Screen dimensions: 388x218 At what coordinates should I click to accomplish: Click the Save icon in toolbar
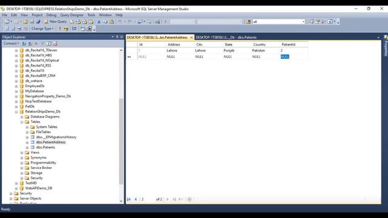pyautogui.click(x=32, y=22)
